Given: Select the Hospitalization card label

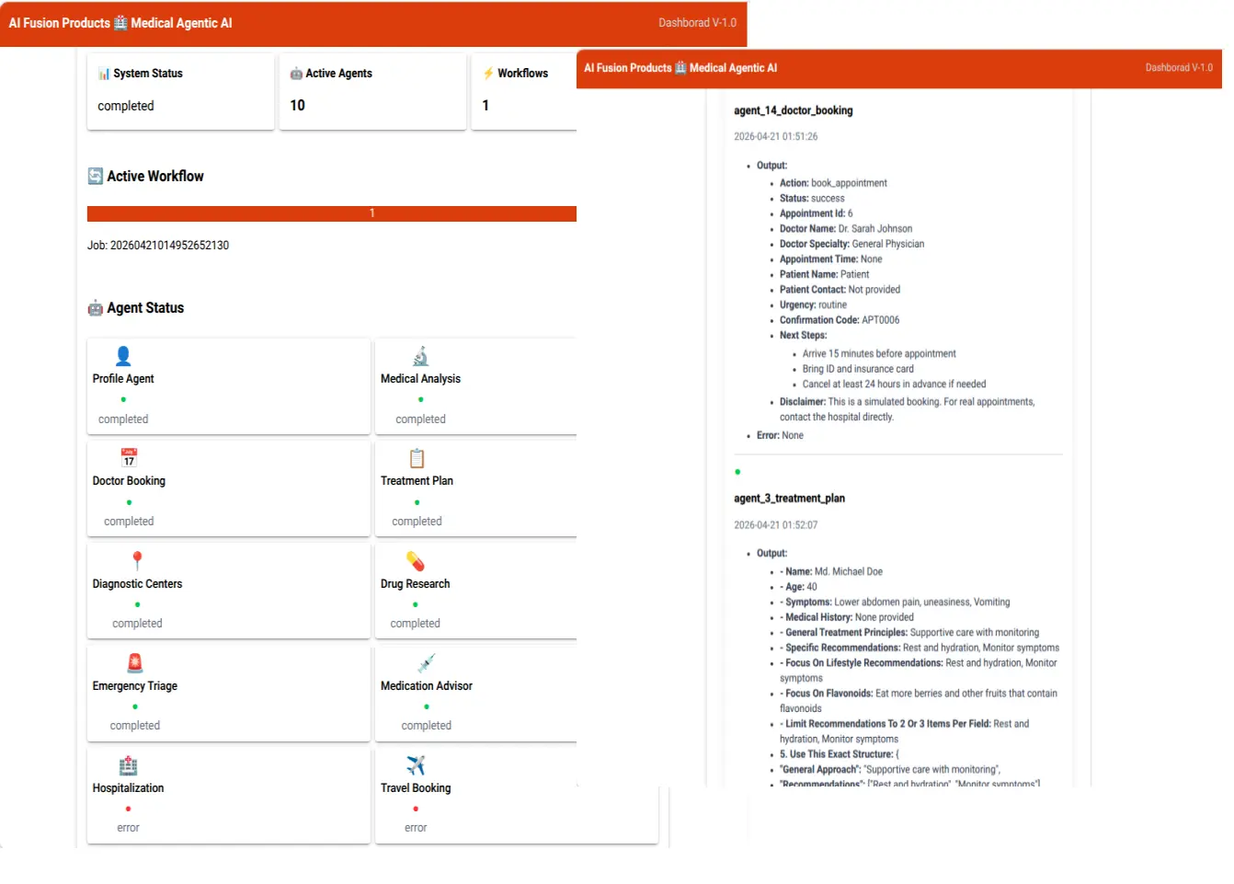Looking at the screenshot, I should [x=128, y=788].
